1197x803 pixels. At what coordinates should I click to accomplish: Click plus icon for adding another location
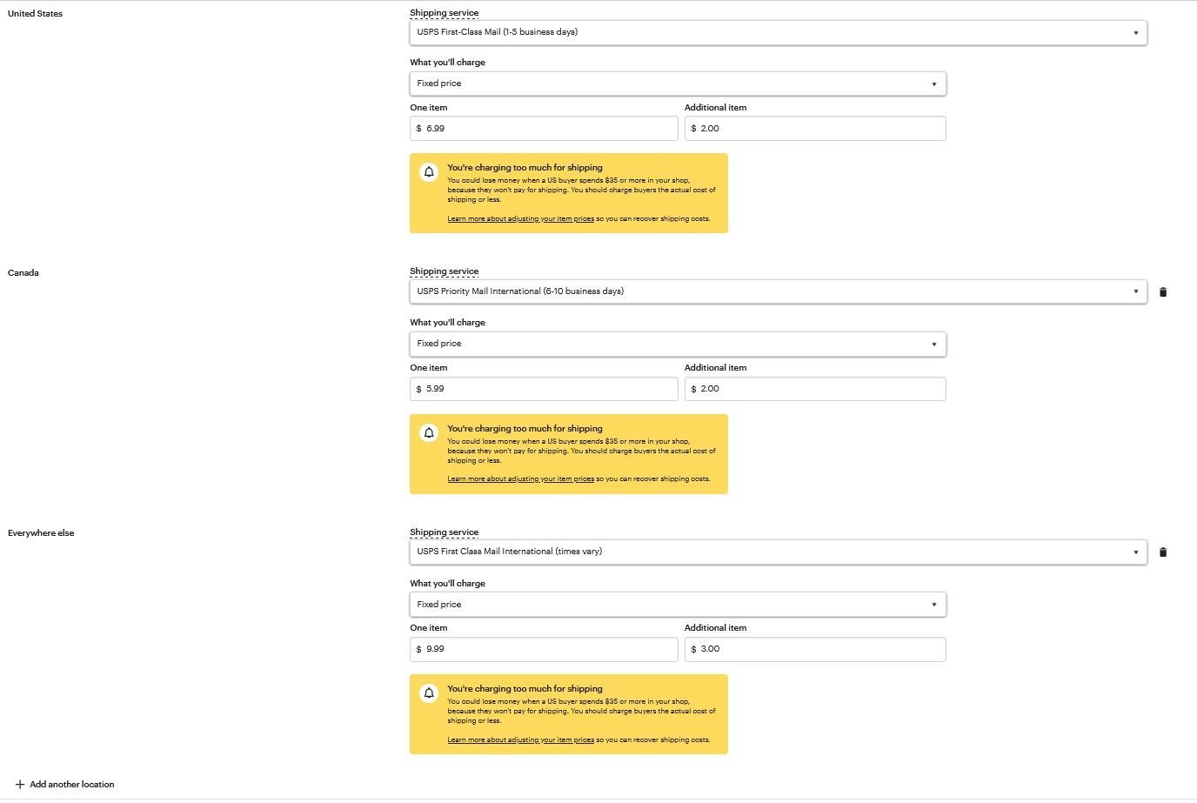point(19,785)
